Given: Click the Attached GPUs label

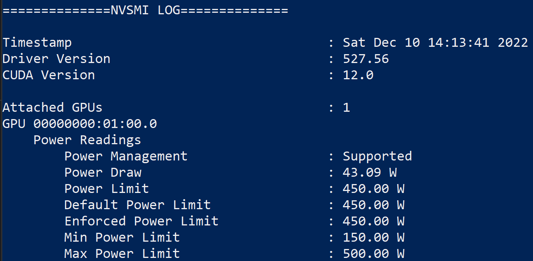Looking at the screenshot, I should tap(53, 107).
